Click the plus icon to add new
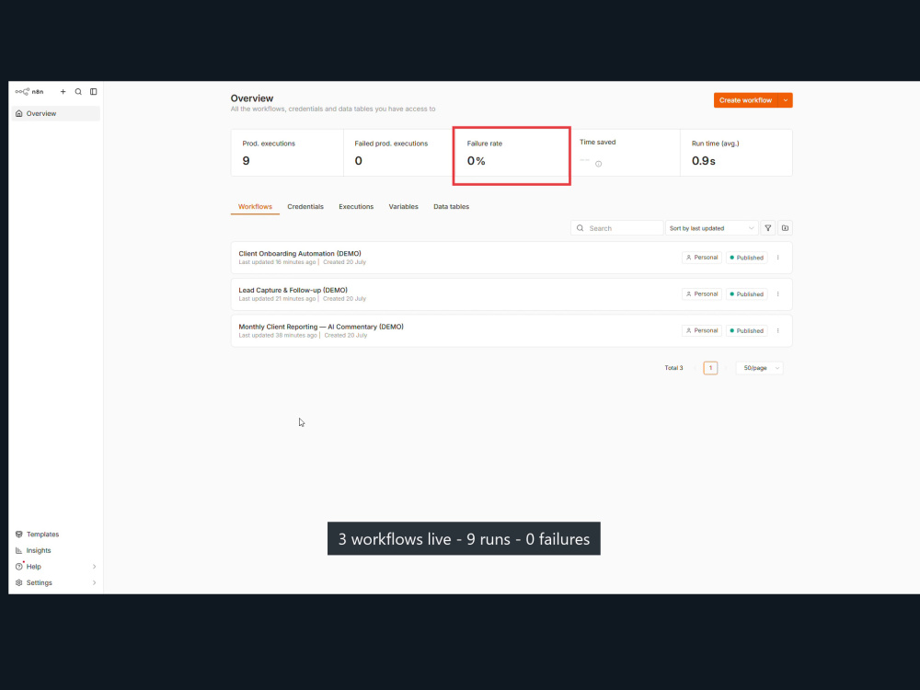Viewport: 920px width, 690px height. click(63, 91)
